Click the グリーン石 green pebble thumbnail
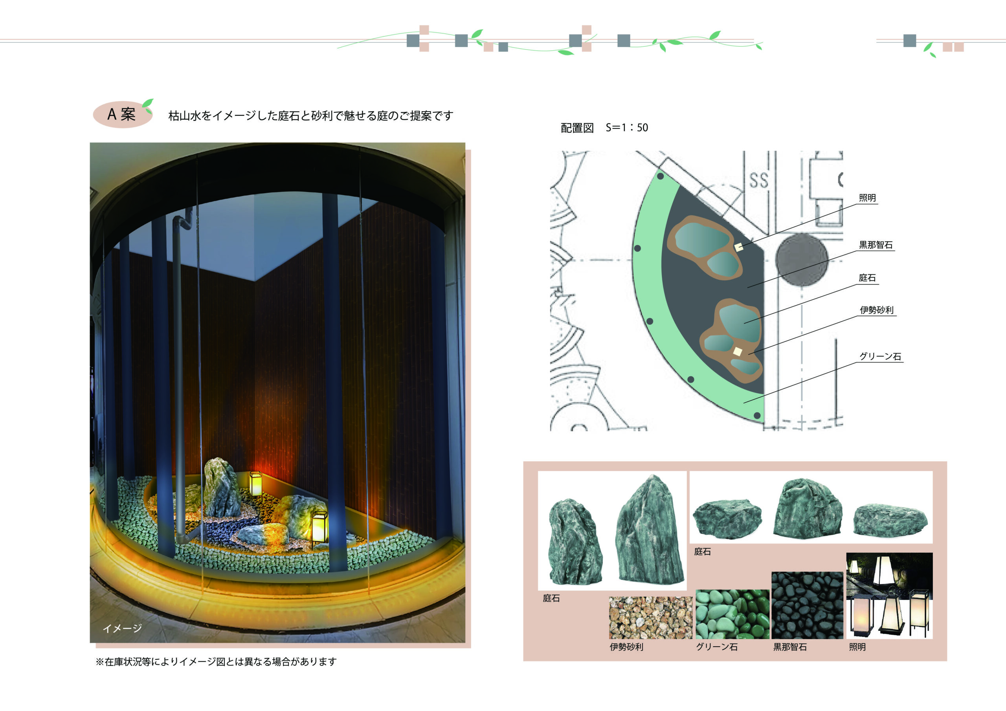Screen dimensions: 1006x711 pos(732,614)
